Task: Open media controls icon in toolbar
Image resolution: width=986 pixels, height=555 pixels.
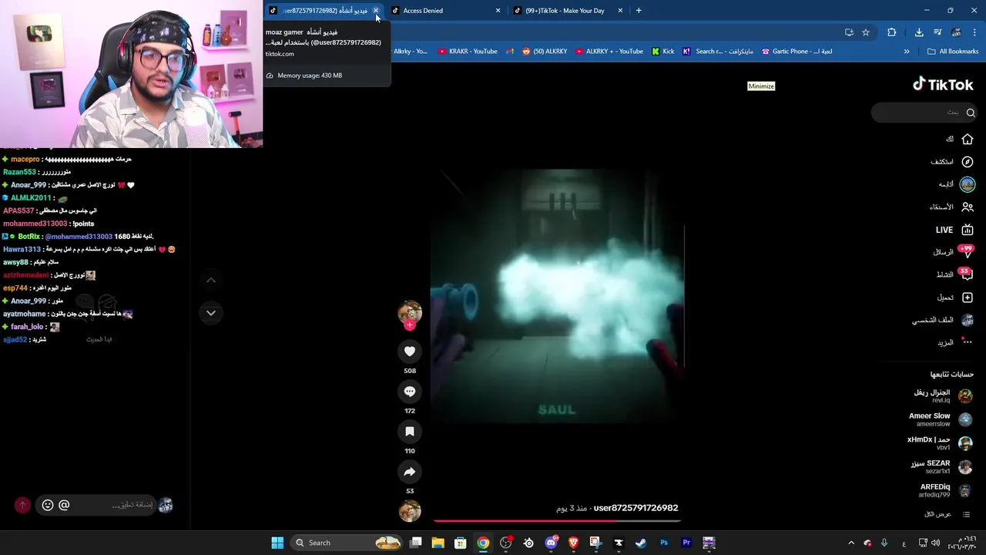Action: [937, 32]
